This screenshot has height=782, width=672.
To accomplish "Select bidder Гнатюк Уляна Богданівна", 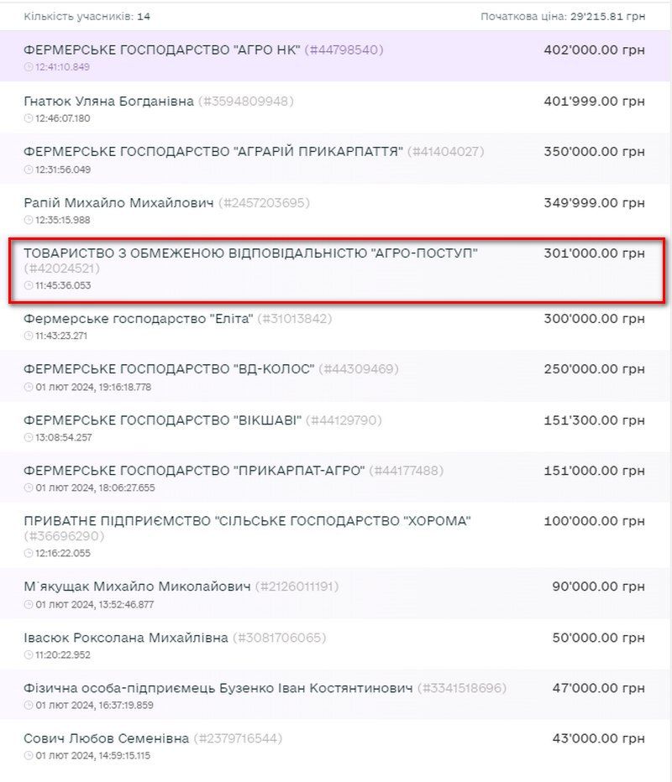I will tap(109, 102).
